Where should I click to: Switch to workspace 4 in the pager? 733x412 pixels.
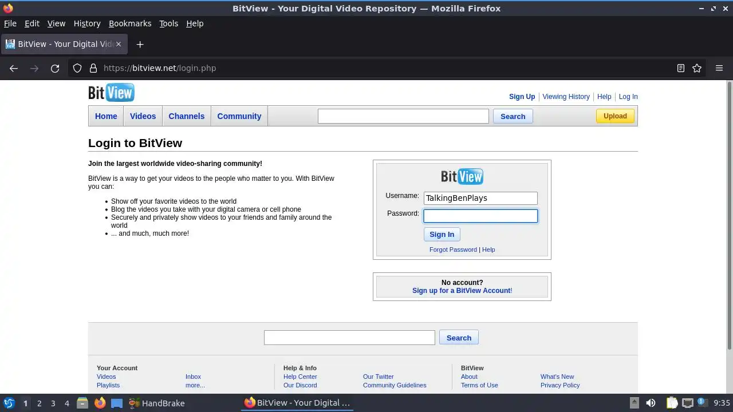66,403
